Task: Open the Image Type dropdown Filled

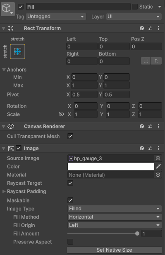Action: (x=115, y=209)
